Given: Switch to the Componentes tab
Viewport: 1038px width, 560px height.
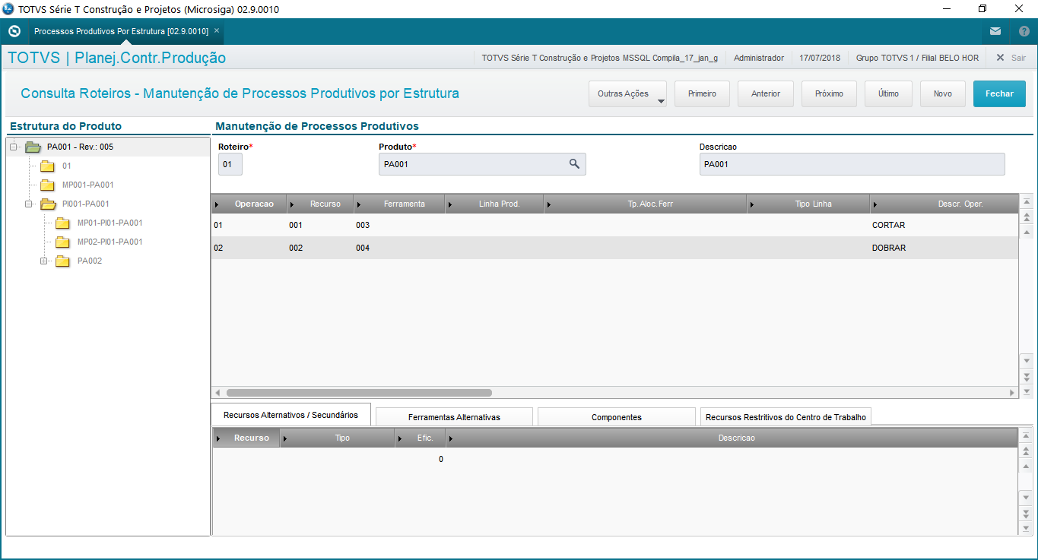Looking at the screenshot, I should coord(617,417).
